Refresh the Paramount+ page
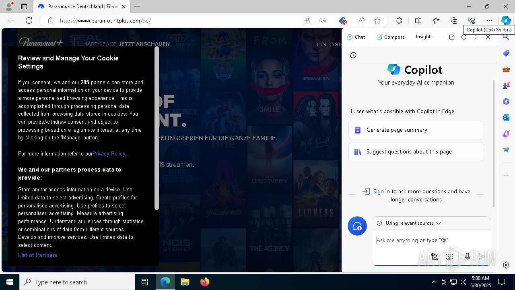The width and height of the screenshot is (515, 290). (29, 21)
